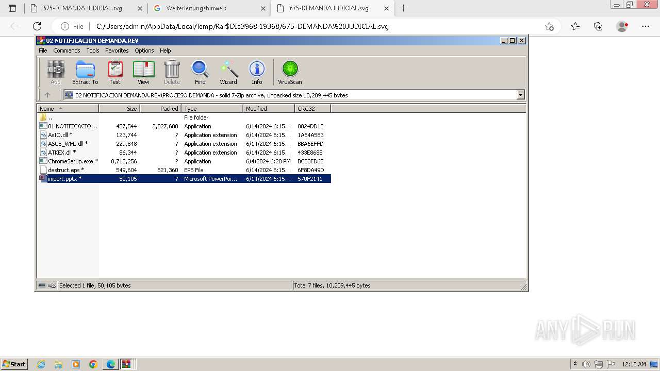Open File Explorer from taskbar
This screenshot has width=660, height=371.
(58, 364)
